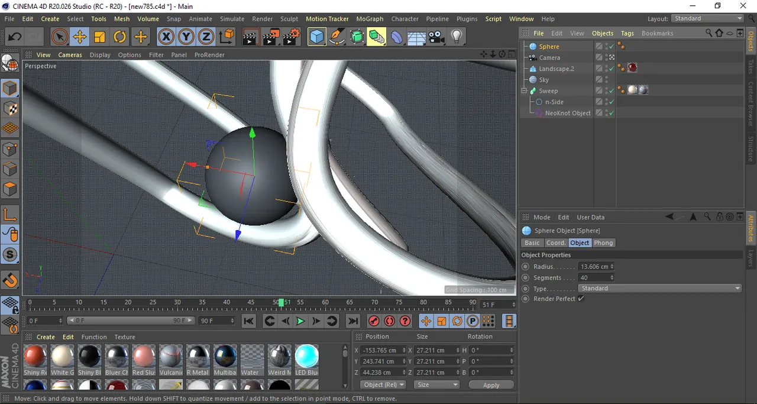Activate the Move tool
This screenshot has height=404, width=757.
[x=79, y=37]
